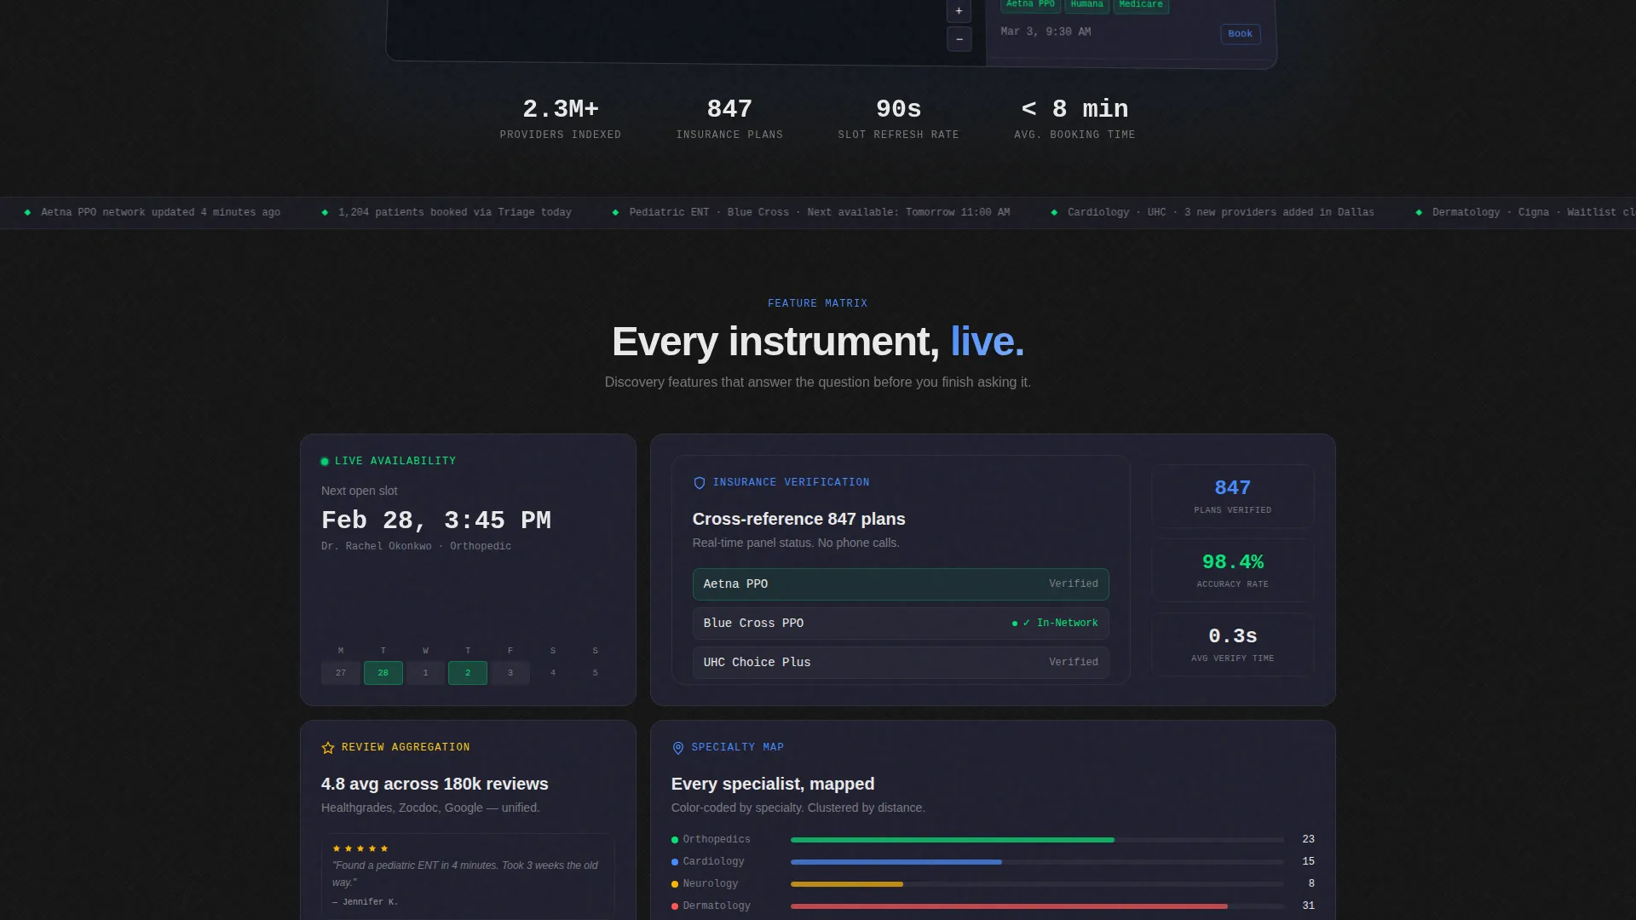Select calendar day 1
The height and width of the screenshot is (920, 1636).
(425, 673)
